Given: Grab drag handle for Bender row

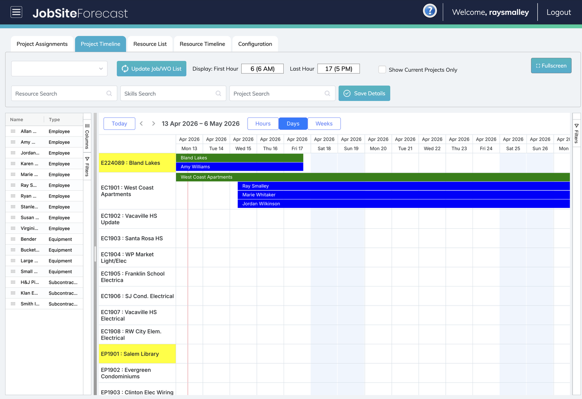Looking at the screenshot, I should coord(13,239).
